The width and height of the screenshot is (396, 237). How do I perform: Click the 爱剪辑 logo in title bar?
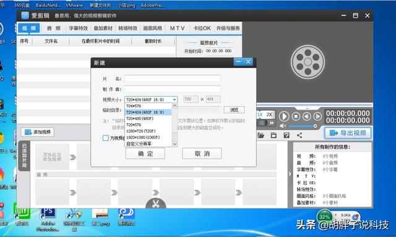(x=25, y=15)
